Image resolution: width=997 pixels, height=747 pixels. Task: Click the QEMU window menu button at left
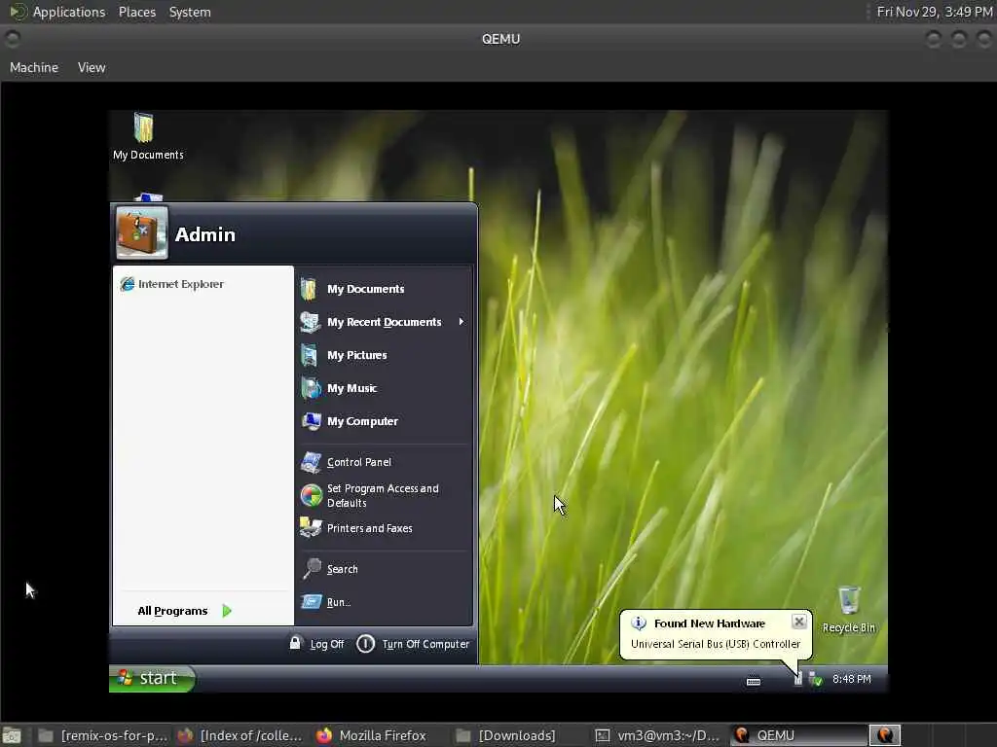coord(12,39)
